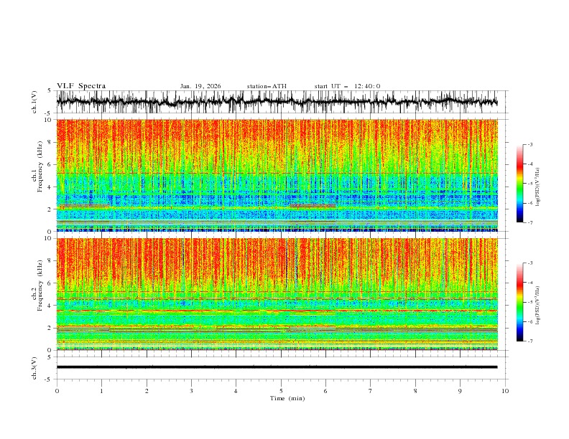Click time axis tick label '7'
Viewport: 569px width, 439px height.
tap(371, 391)
